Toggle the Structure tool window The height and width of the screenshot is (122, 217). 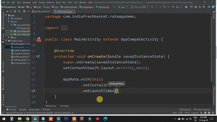3,100
